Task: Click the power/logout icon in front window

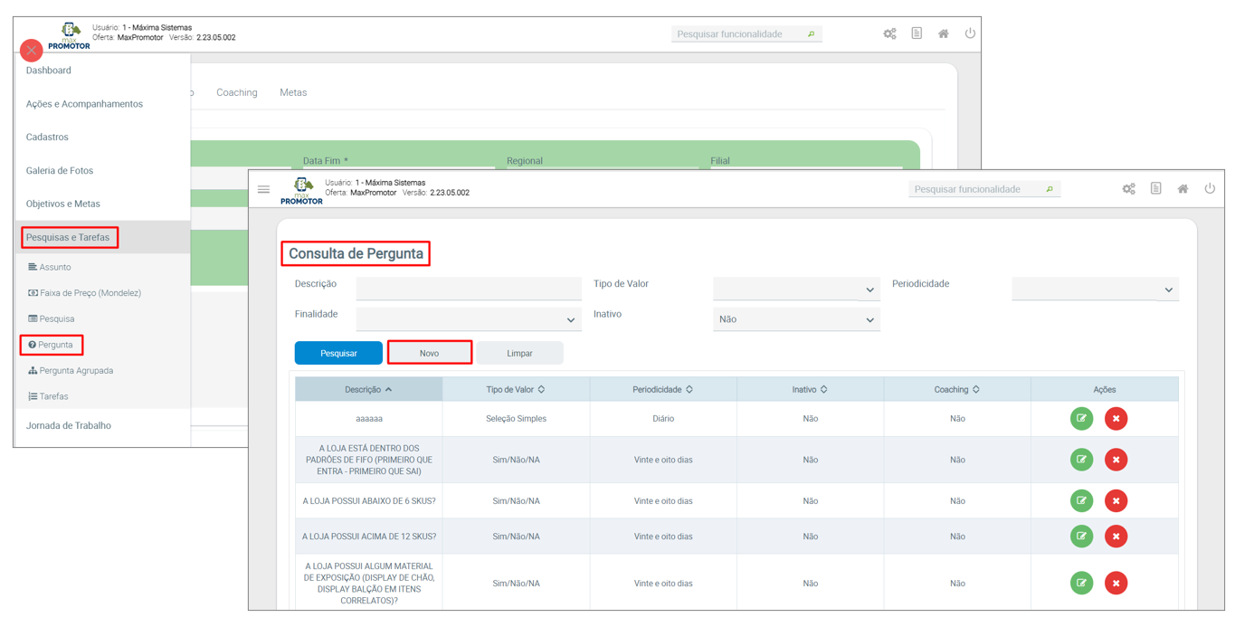Action: [1210, 189]
